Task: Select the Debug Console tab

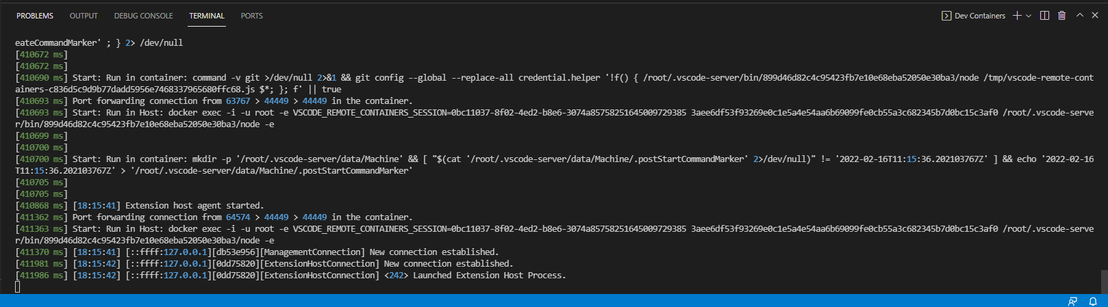Action: [143, 16]
